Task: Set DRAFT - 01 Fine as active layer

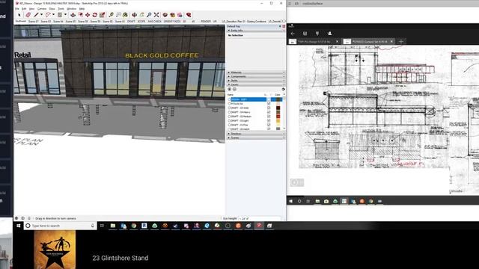Action: (230, 125)
